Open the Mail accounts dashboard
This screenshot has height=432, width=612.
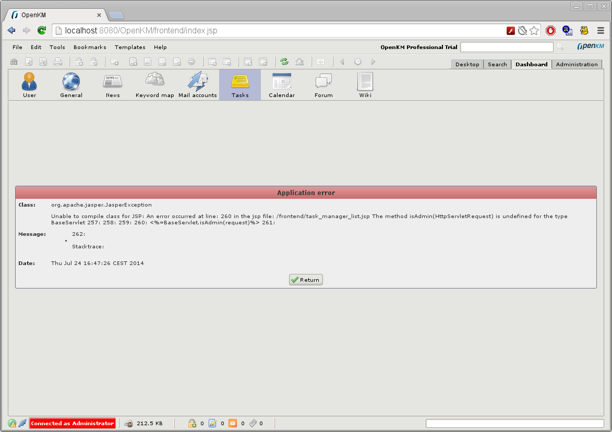[x=198, y=84]
